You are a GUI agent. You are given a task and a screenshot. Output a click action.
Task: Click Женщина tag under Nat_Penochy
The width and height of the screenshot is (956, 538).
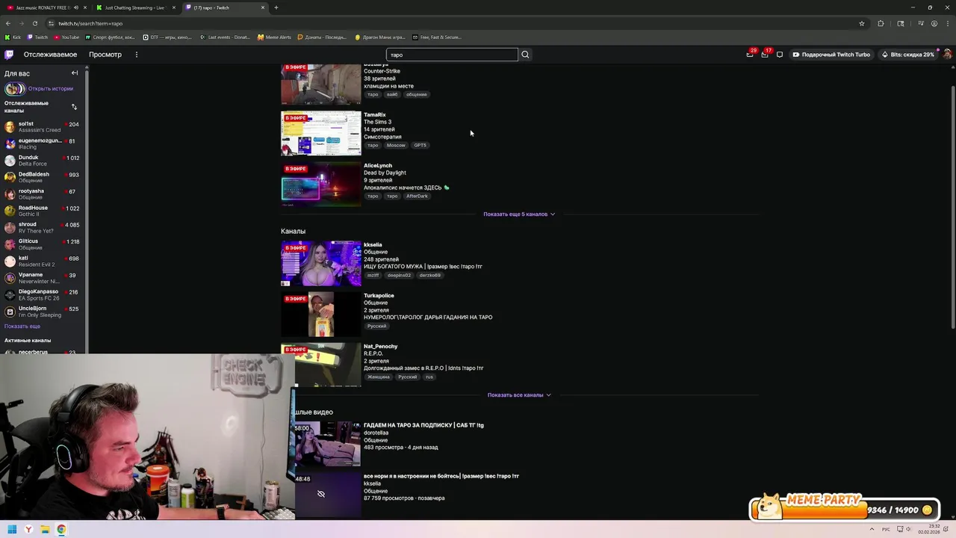point(379,377)
